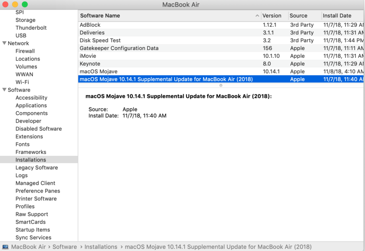Image resolution: width=365 pixels, height=251 pixels.
Task: Open Legacy Software in the sidebar
Action: click(36, 168)
